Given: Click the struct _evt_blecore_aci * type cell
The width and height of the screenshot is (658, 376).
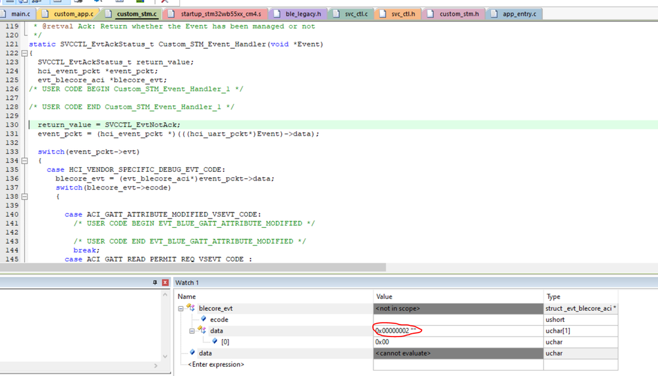Looking at the screenshot, I should point(581,308).
